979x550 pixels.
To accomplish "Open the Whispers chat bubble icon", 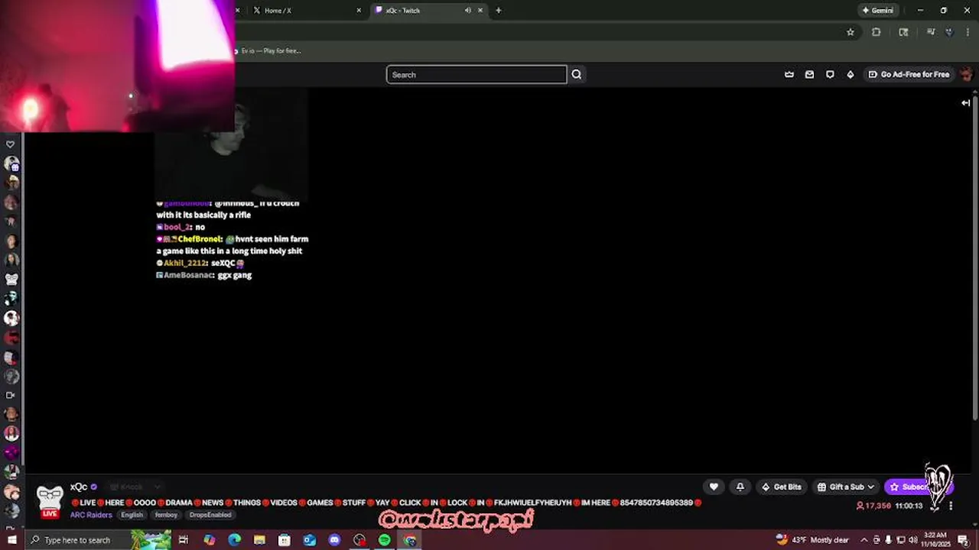I will [830, 74].
